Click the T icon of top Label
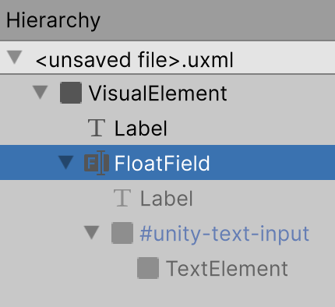335x307 pixels. click(x=97, y=128)
